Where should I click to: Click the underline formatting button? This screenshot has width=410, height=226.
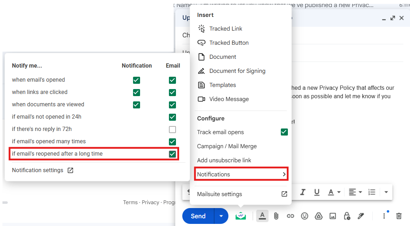click(317, 192)
